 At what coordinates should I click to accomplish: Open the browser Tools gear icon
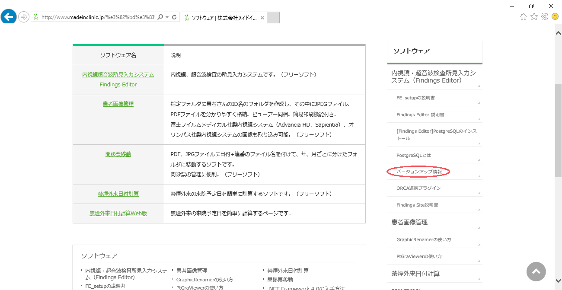coord(545,17)
